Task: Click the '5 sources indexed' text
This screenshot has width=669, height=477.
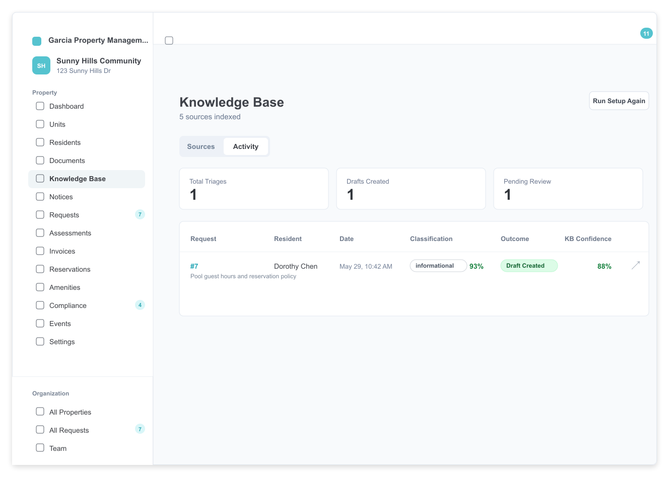Action: (210, 117)
